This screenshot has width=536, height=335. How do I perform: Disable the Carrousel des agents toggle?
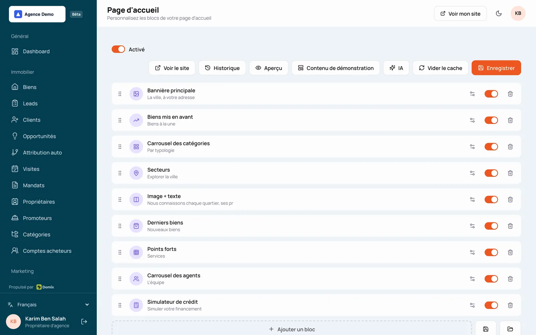[x=491, y=279]
